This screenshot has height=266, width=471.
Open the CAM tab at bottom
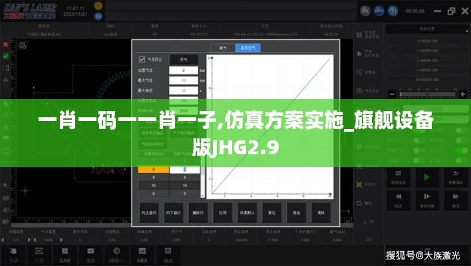point(65,255)
